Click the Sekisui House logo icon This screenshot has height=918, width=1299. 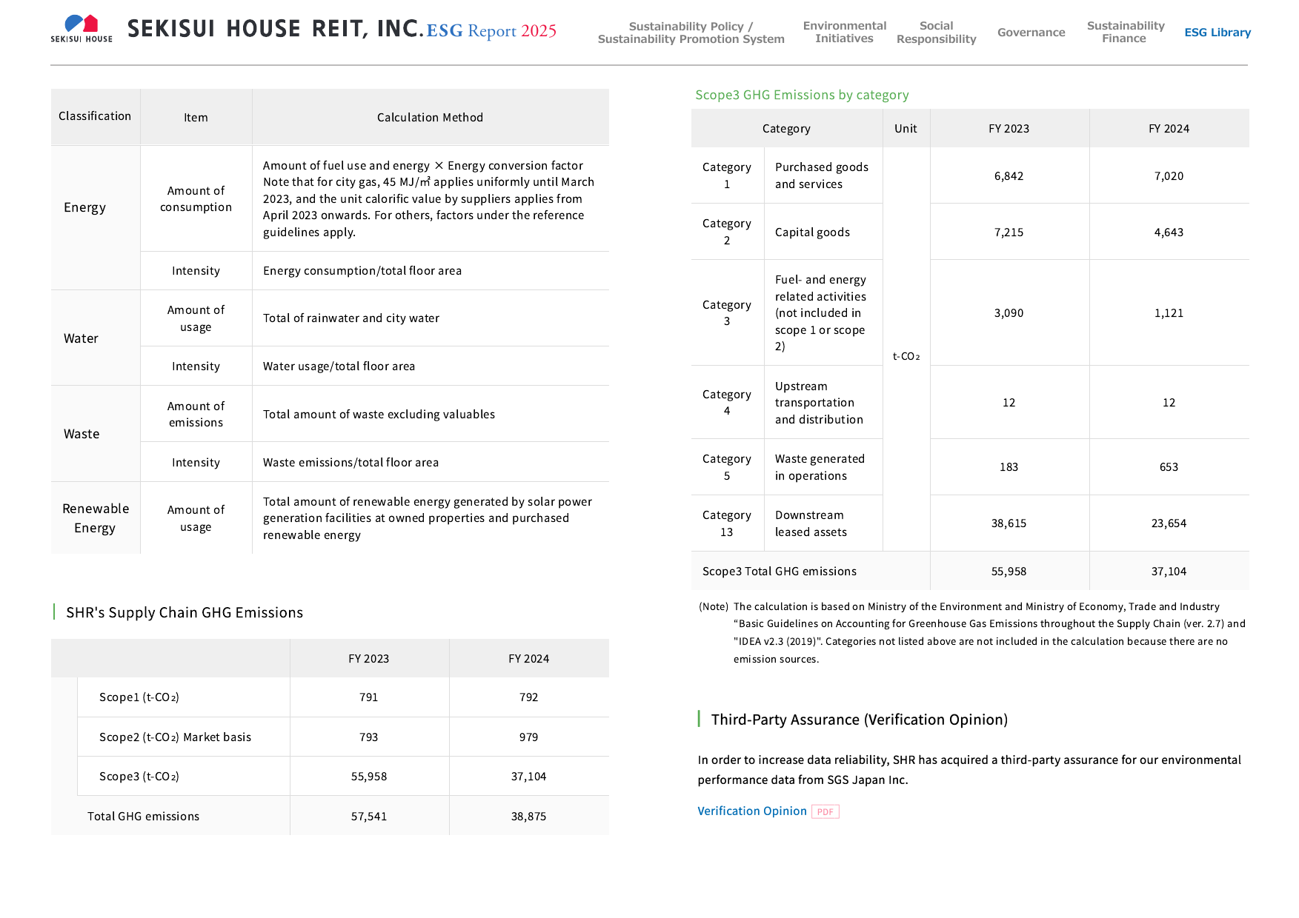[82, 29]
